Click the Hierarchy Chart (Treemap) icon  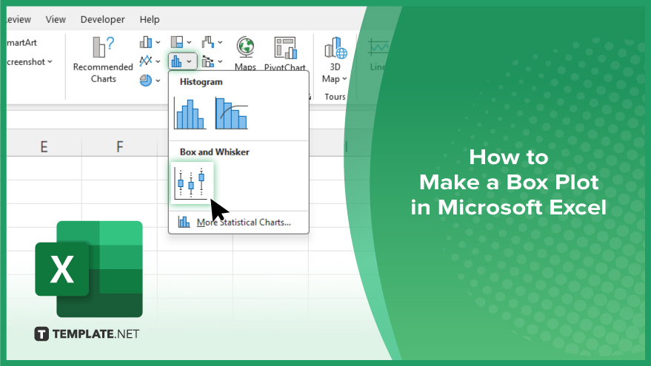177,42
